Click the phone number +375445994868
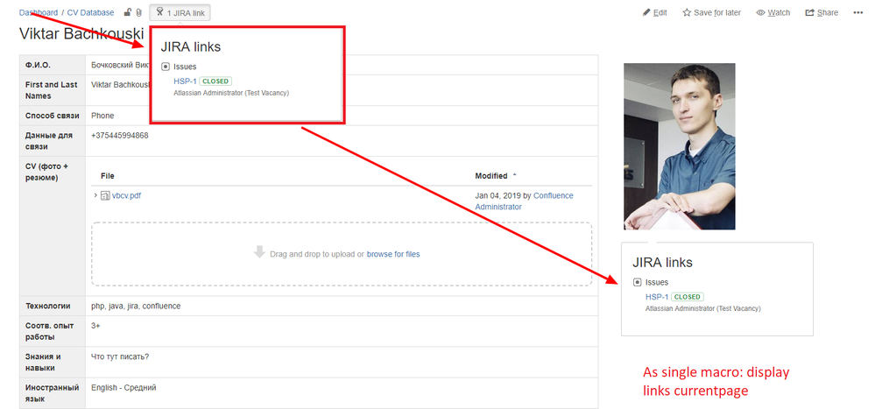The height and width of the screenshot is (409, 875). [120, 135]
